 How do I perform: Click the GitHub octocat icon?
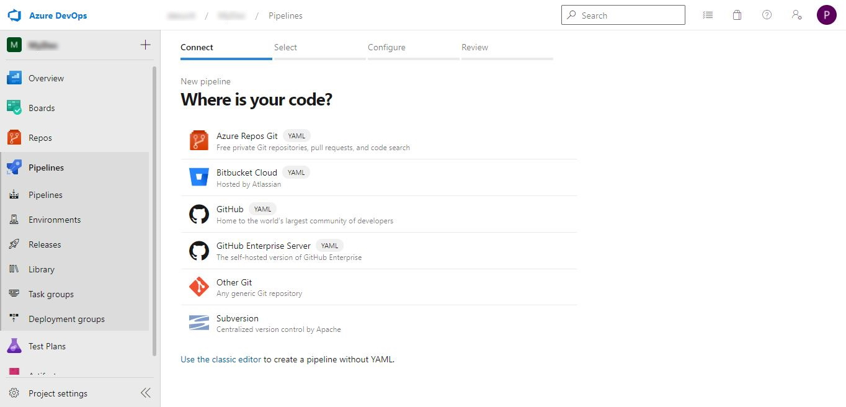[199, 214]
